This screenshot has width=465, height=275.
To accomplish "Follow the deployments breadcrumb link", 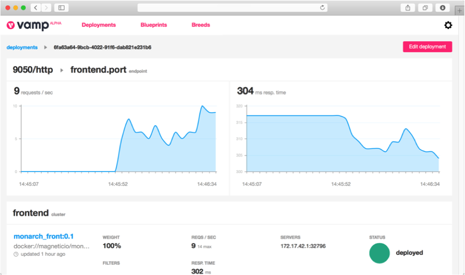I will (22, 47).
